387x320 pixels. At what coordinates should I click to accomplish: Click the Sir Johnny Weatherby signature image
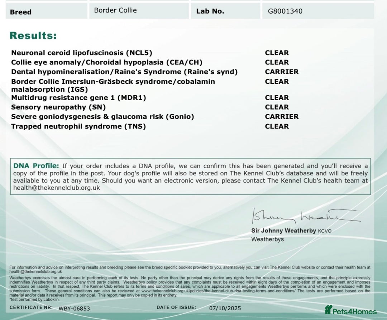tap(304, 216)
